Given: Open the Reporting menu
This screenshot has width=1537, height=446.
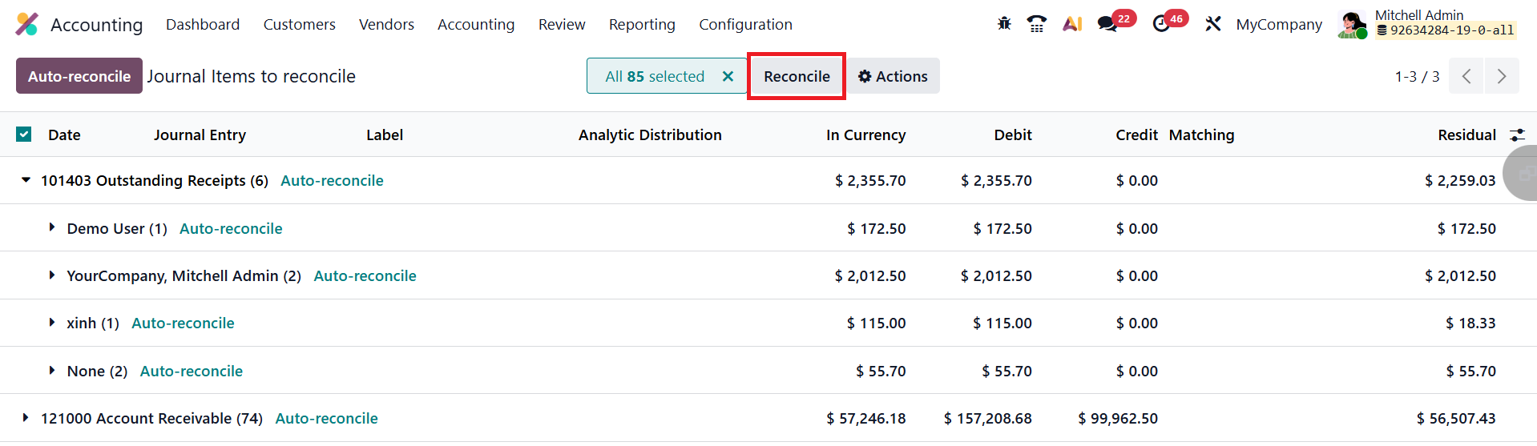Looking at the screenshot, I should pos(642,24).
